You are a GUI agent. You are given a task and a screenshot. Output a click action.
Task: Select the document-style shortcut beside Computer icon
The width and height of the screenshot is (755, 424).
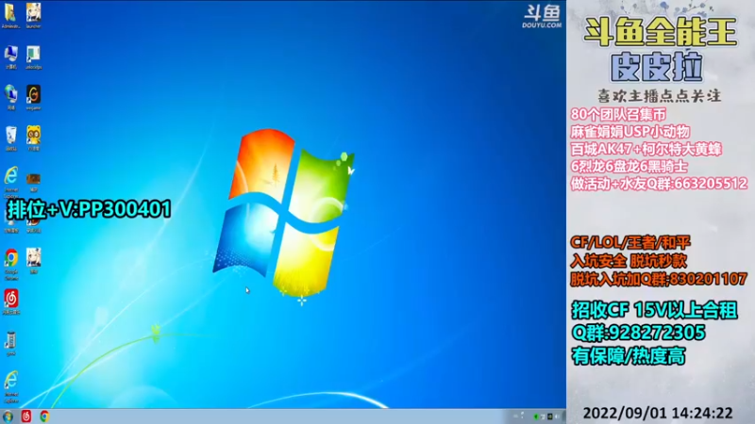click(x=33, y=57)
